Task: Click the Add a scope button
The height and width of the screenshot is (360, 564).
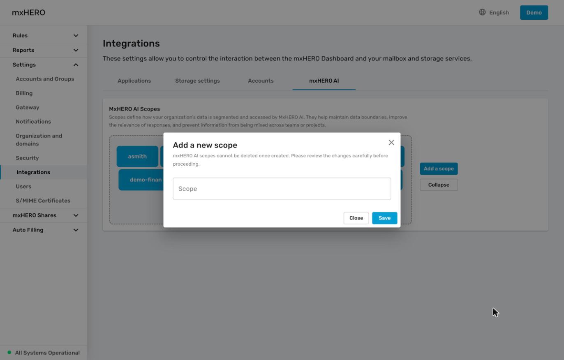Action: click(x=439, y=169)
